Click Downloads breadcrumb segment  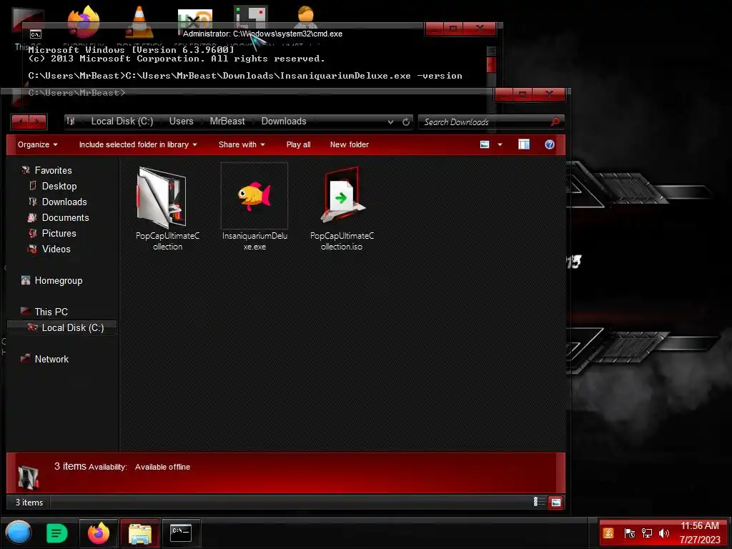pos(284,122)
